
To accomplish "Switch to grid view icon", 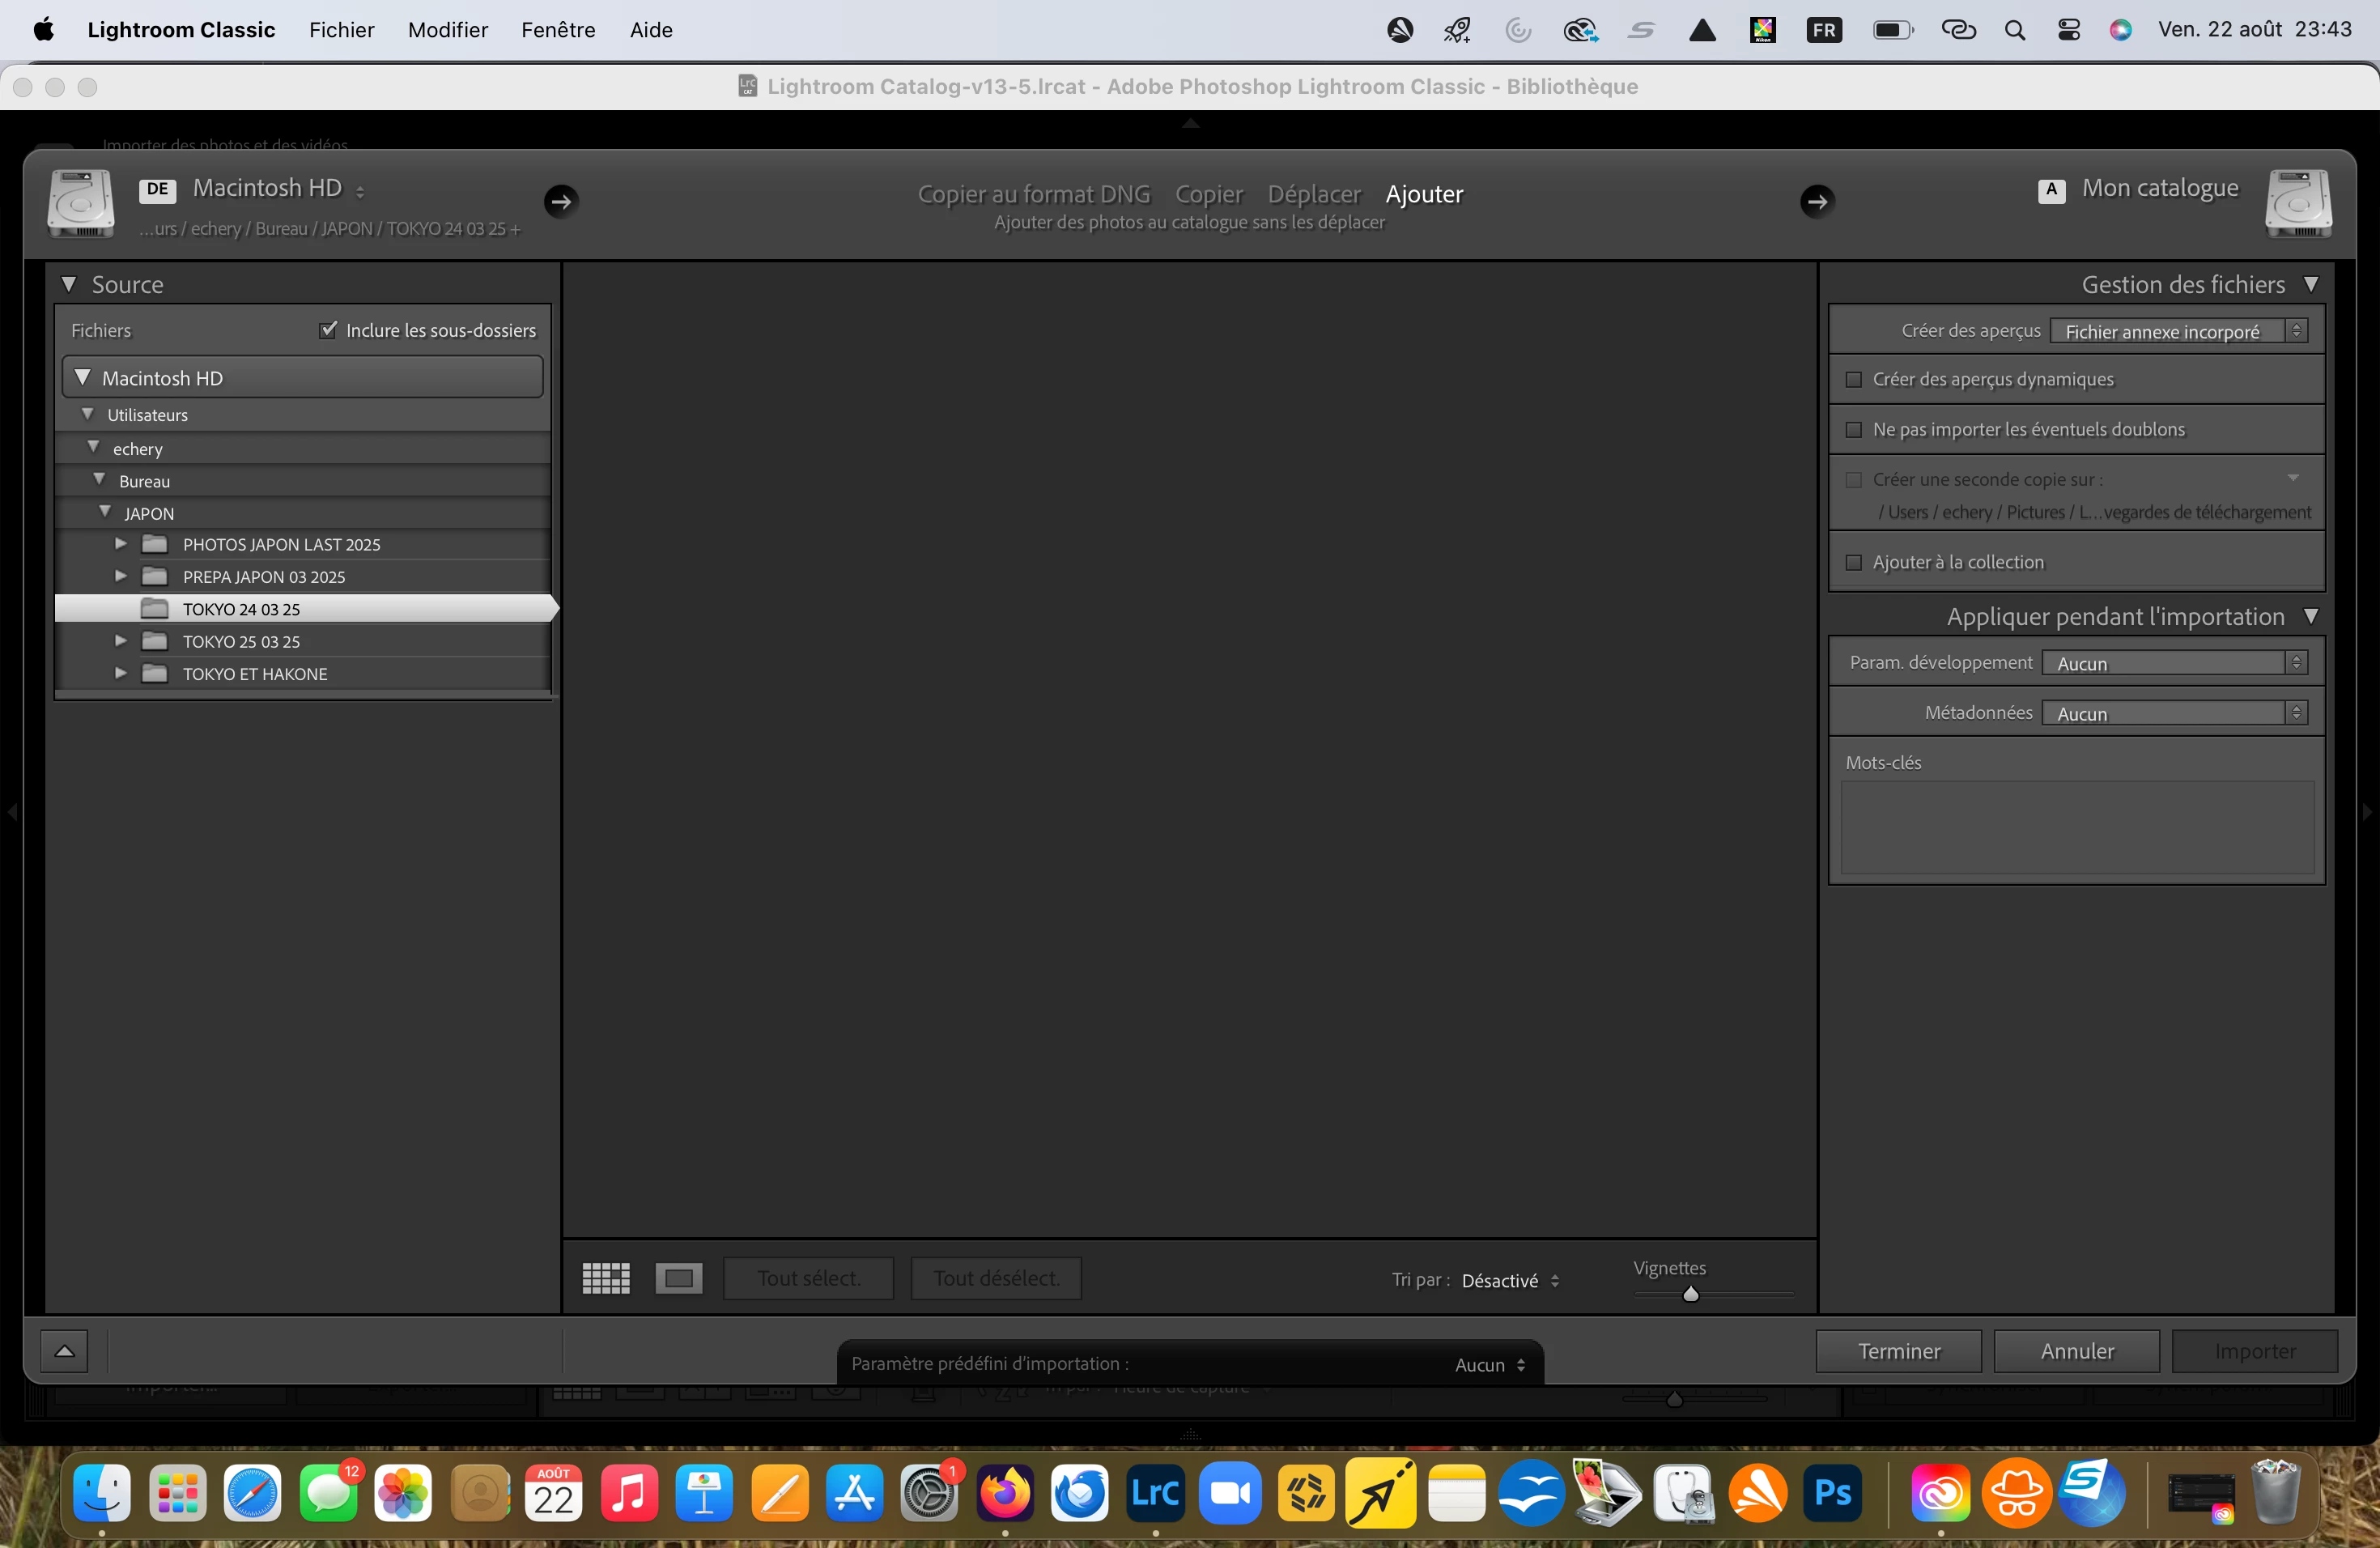I will 606,1278.
